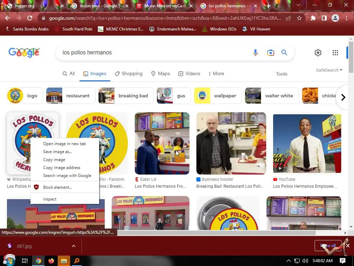Select the All results tab
This screenshot has width=354, height=266.
tap(69, 73)
